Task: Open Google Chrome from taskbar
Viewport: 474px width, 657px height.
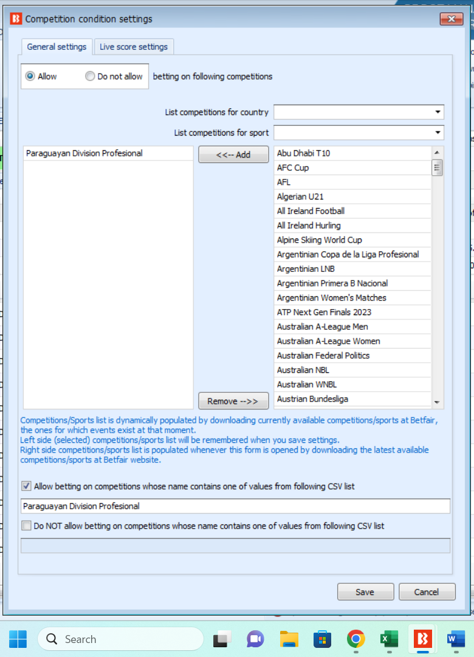Action: click(356, 639)
